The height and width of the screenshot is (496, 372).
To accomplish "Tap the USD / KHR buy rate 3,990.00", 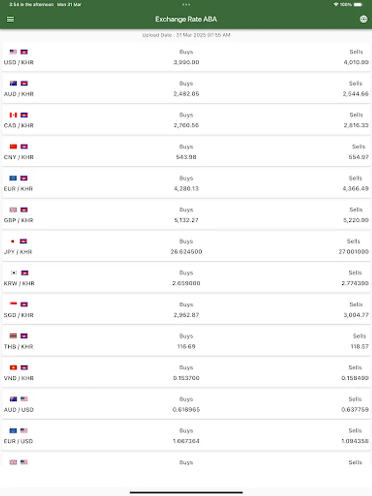I will (x=186, y=62).
